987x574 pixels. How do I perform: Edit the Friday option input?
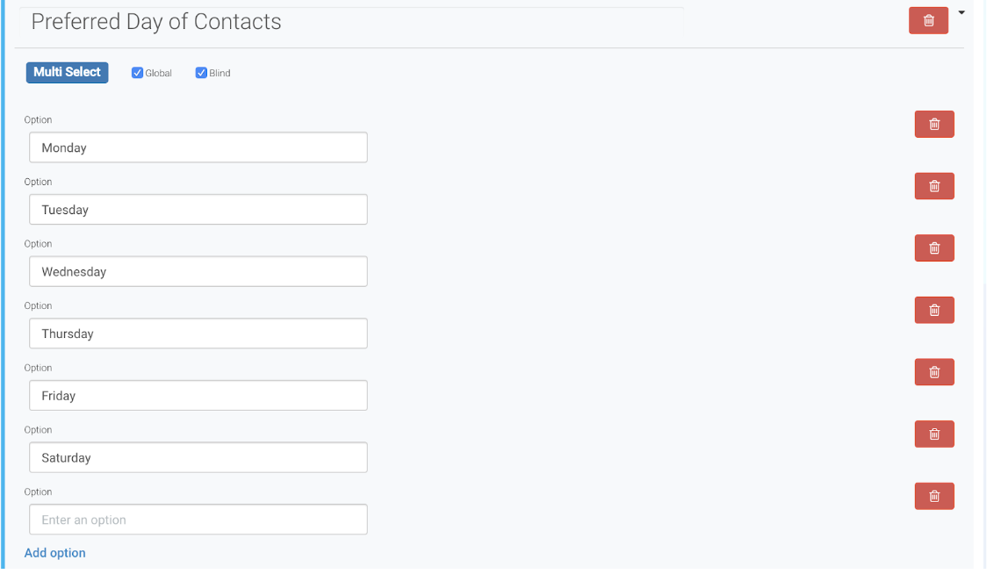coord(198,396)
